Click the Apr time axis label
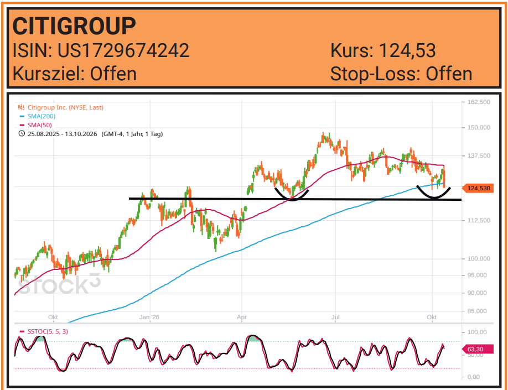508x390 pixels. 242,317
